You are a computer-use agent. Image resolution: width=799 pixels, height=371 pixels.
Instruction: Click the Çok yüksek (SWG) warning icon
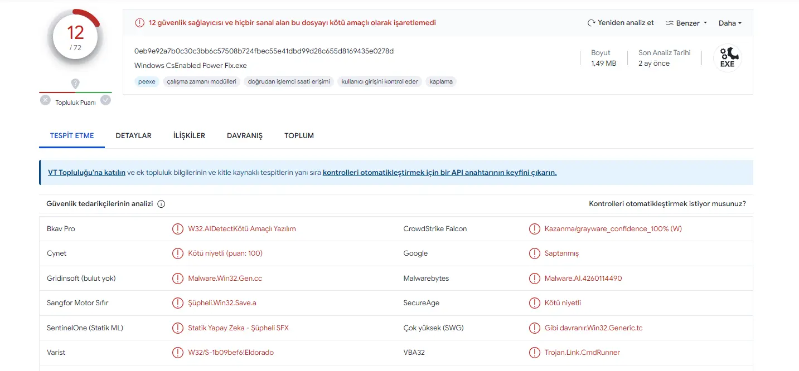534,328
